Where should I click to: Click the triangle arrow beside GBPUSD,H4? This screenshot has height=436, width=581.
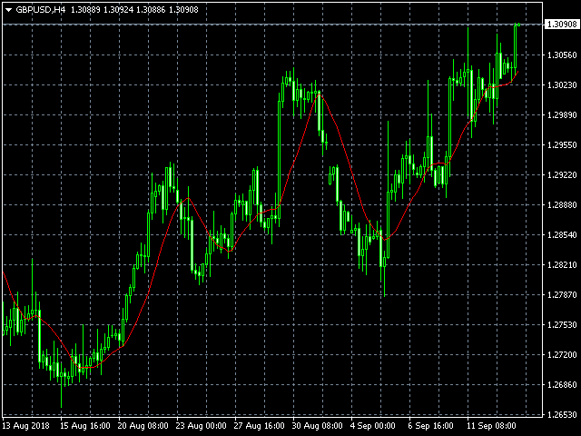click(x=9, y=10)
